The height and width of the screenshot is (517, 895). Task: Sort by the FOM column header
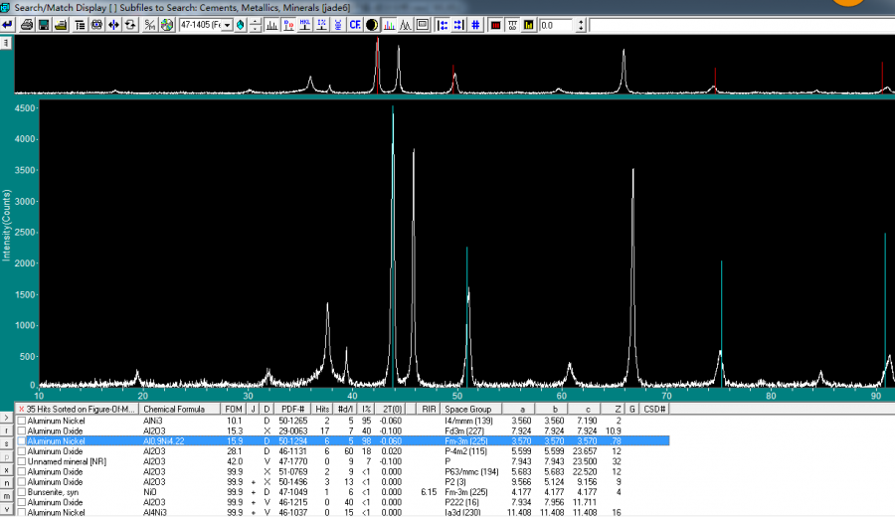234,409
